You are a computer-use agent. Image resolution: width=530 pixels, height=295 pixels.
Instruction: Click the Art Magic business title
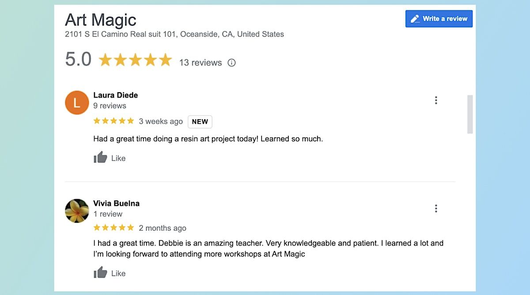(x=101, y=20)
